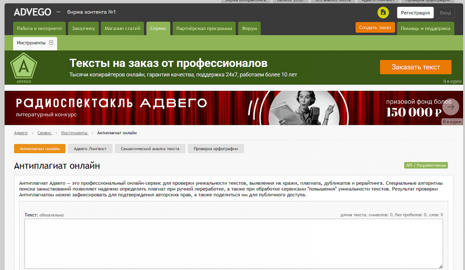
Task: Open the Партнёрская программа tab
Action: point(204,29)
